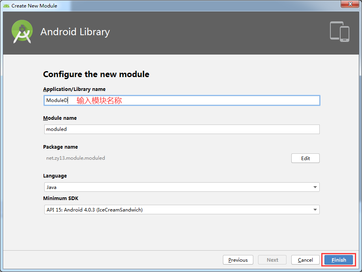Finish creating the module
This screenshot has height=272, width=362.
point(339,260)
